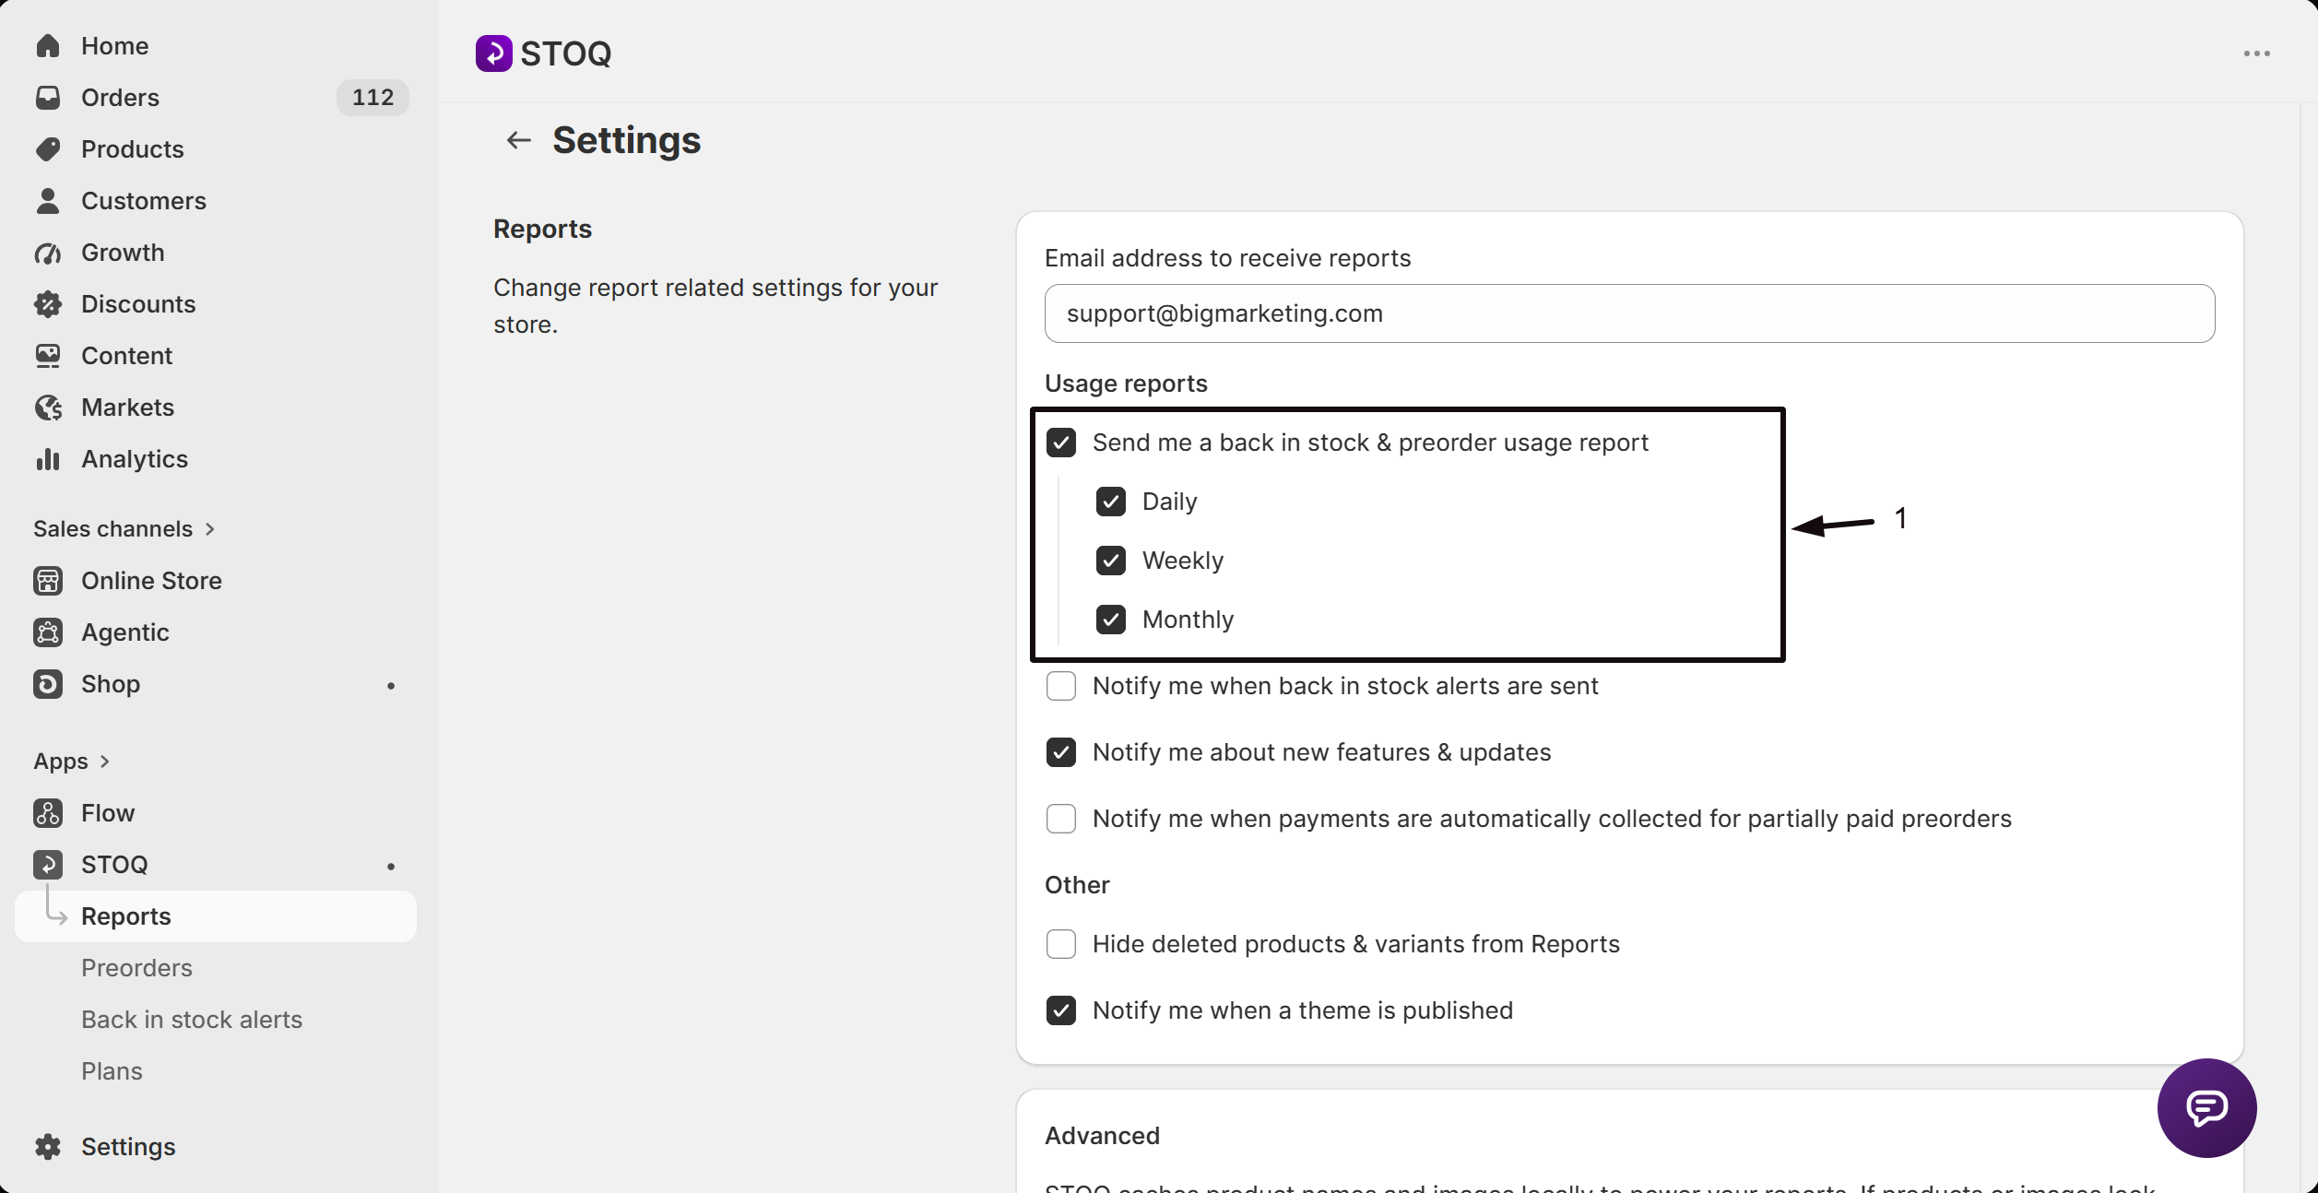Click the Analytics bar chart icon

[48, 459]
